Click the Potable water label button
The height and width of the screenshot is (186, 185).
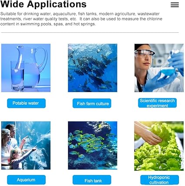point(26,103)
